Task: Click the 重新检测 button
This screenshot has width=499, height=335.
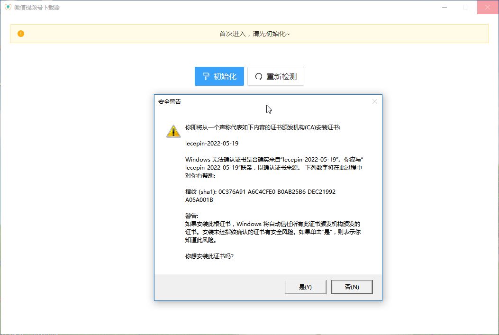Action: point(276,76)
